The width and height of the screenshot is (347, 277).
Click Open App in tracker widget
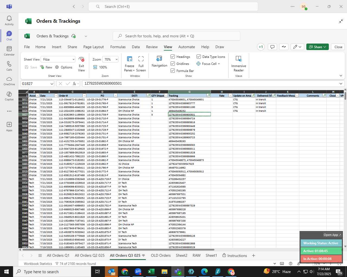[332, 235]
